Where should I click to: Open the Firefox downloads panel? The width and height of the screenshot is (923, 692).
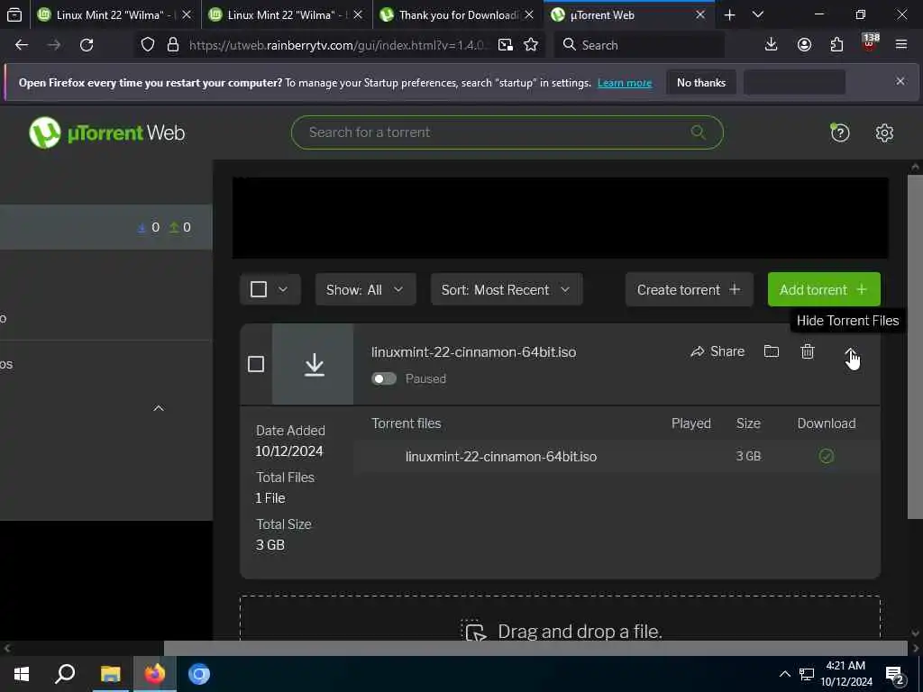click(x=772, y=45)
